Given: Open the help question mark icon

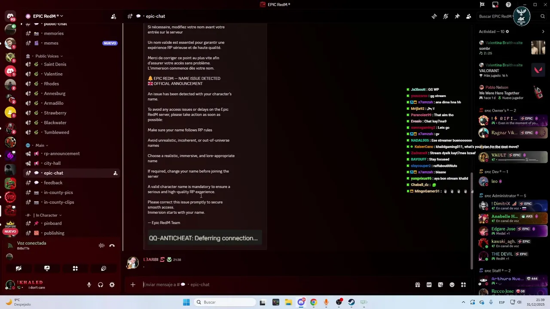Looking at the screenshot, I should (508, 5).
